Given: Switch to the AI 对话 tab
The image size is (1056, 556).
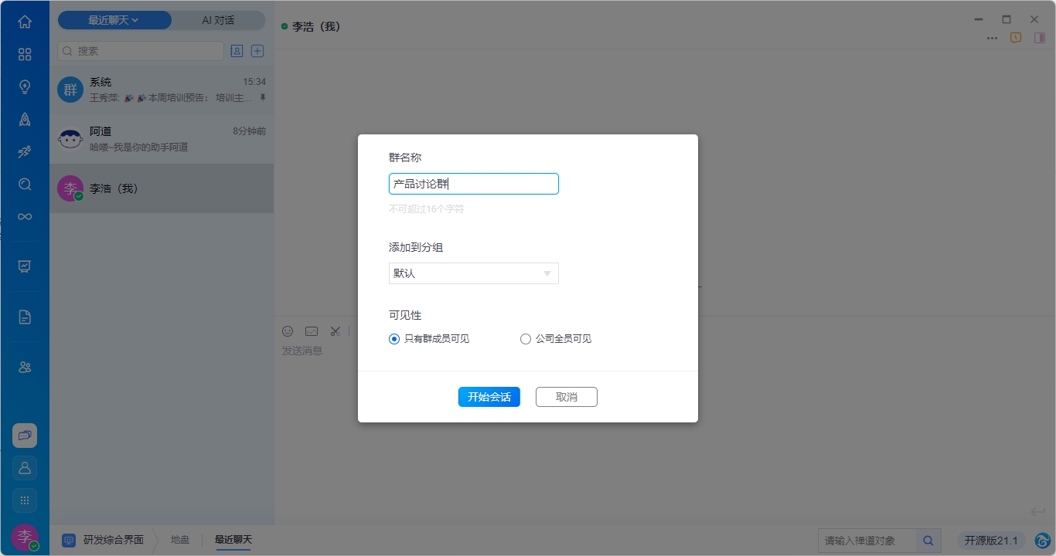Looking at the screenshot, I should pos(218,20).
